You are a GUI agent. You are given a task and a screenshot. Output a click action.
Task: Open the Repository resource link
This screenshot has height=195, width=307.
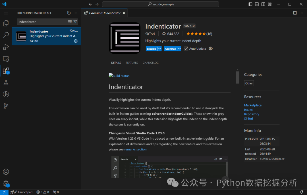pyautogui.click(x=252, y=114)
